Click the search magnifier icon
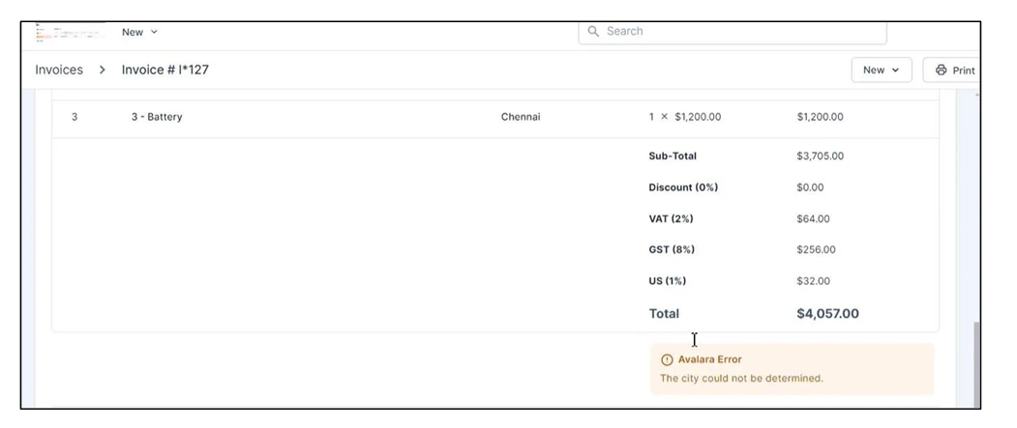 coord(593,31)
